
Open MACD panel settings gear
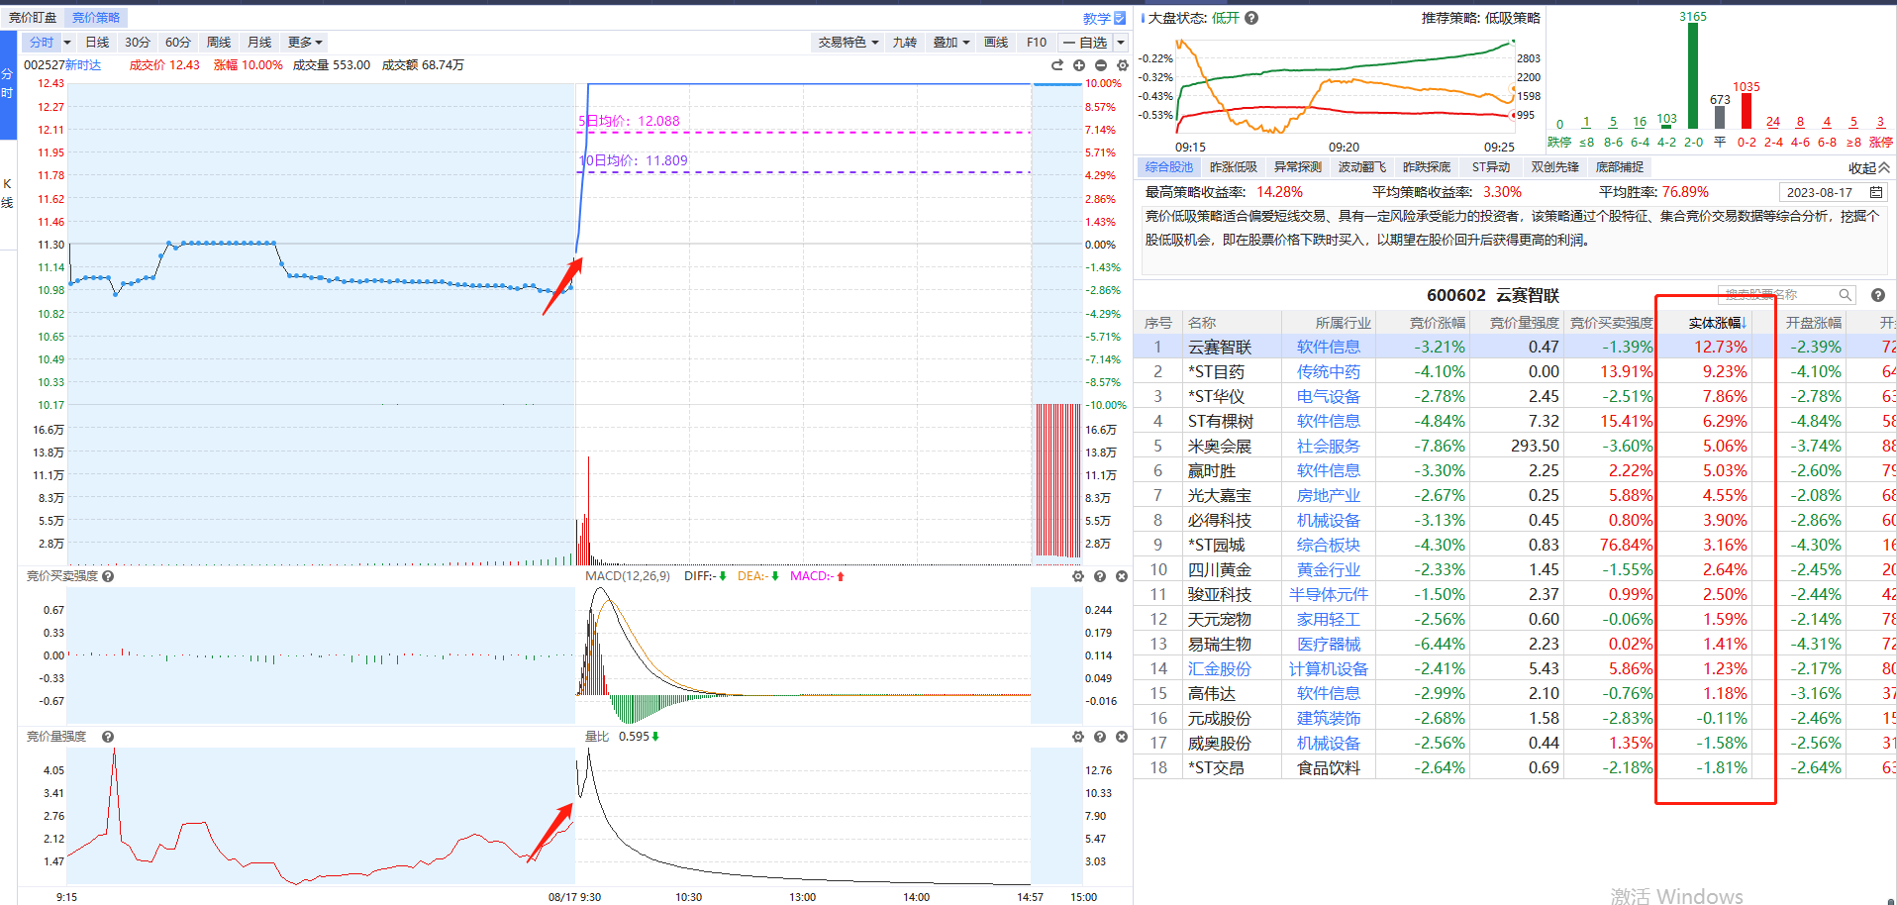[1078, 576]
